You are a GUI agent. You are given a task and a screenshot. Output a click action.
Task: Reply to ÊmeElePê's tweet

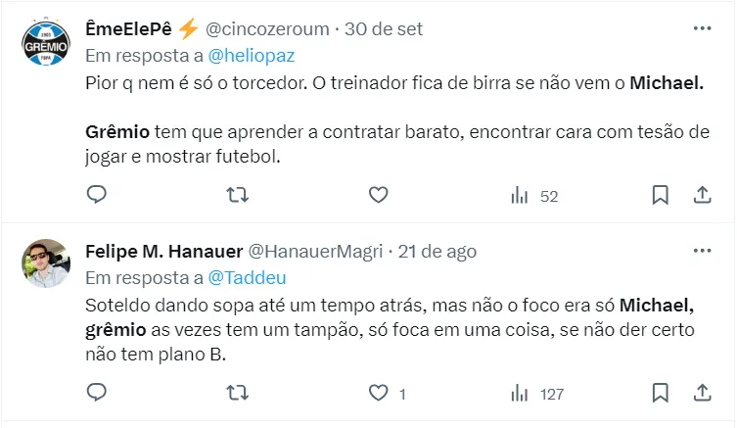click(96, 195)
